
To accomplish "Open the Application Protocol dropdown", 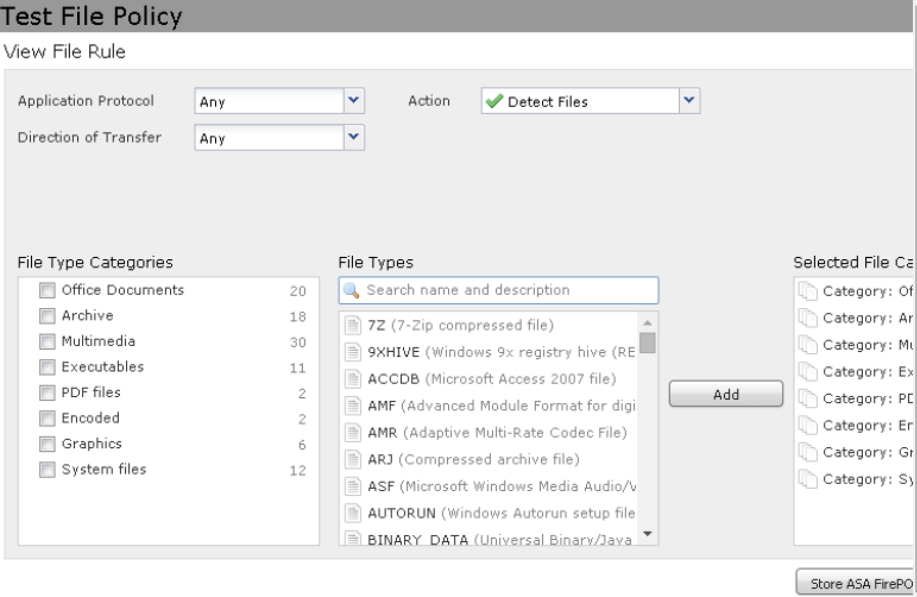I will (x=354, y=100).
